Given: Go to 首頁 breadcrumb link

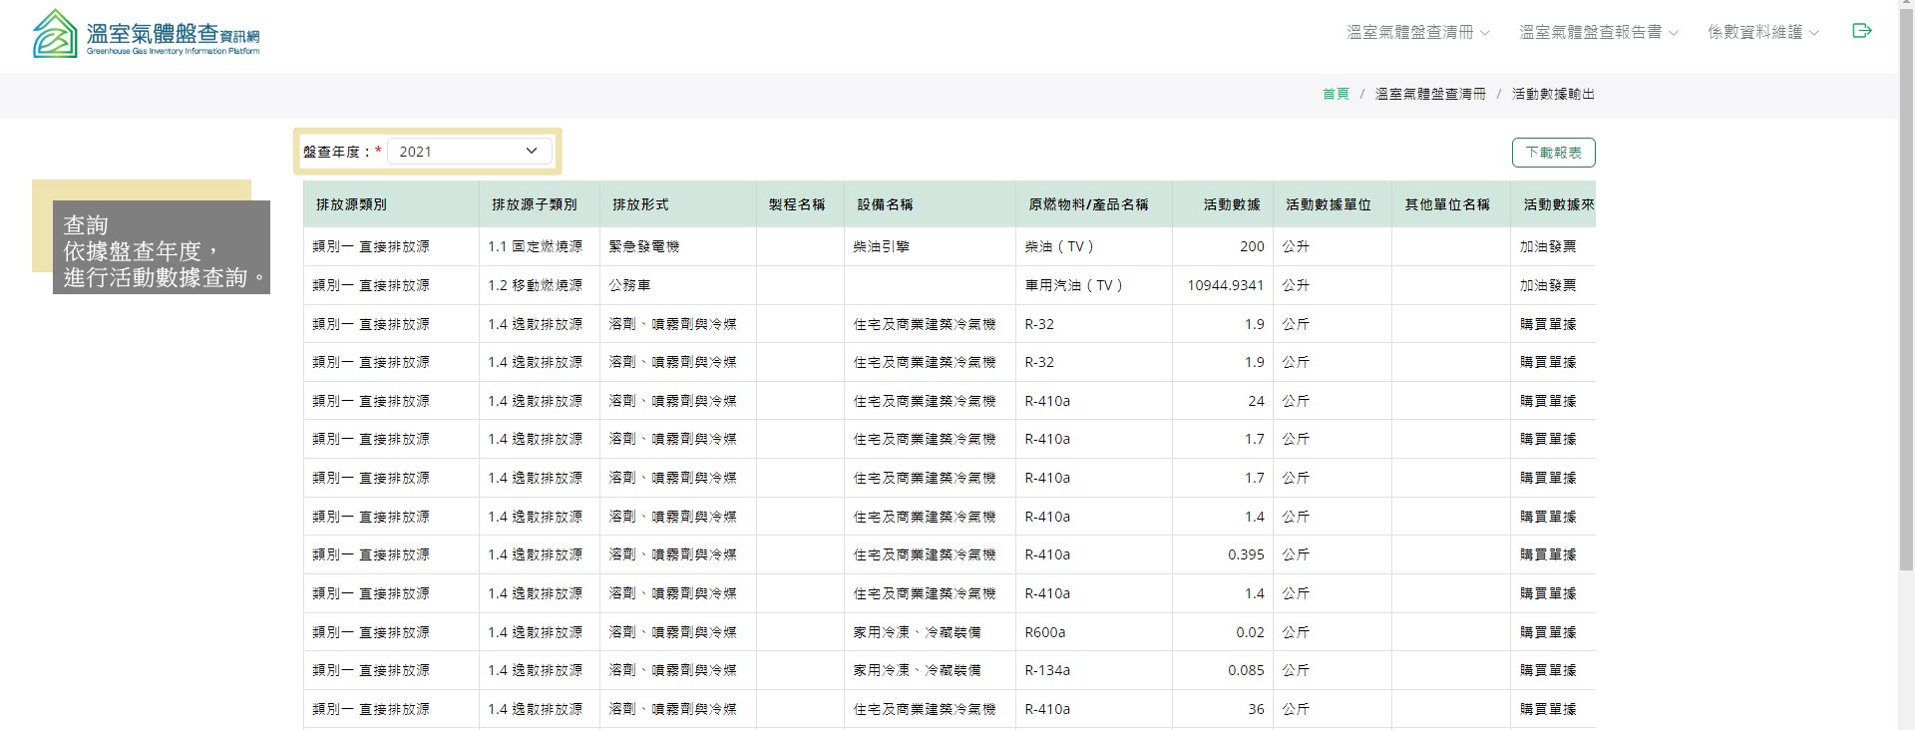Looking at the screenshot, I should [x=1336, y=94].
